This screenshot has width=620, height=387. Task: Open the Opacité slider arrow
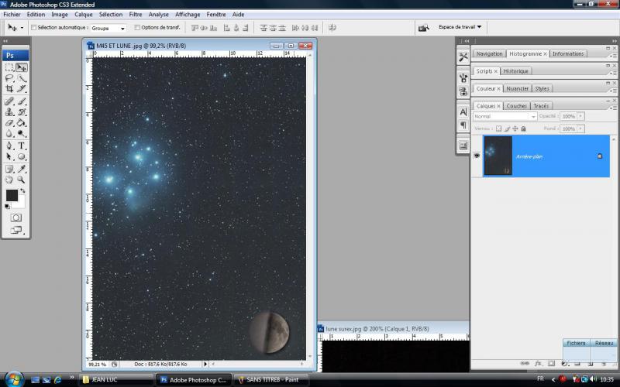click(580, 117)
